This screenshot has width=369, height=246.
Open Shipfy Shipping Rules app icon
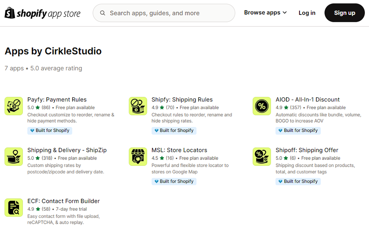tap(138, 106)
